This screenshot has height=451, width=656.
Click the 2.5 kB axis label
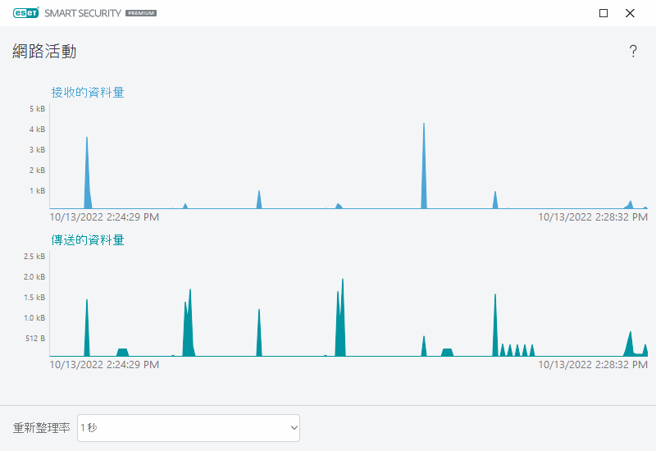pos(34,257)
